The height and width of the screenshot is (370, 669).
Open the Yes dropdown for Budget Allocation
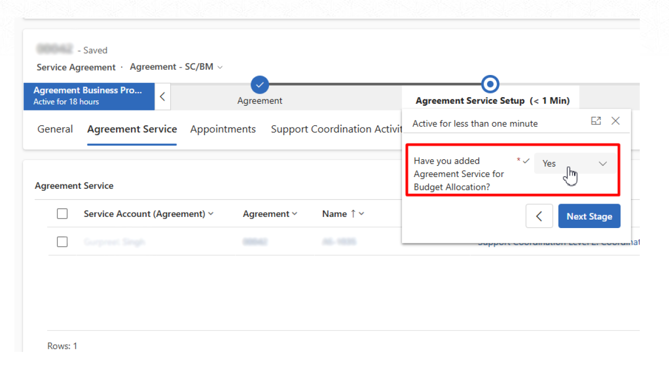[575, 164]
